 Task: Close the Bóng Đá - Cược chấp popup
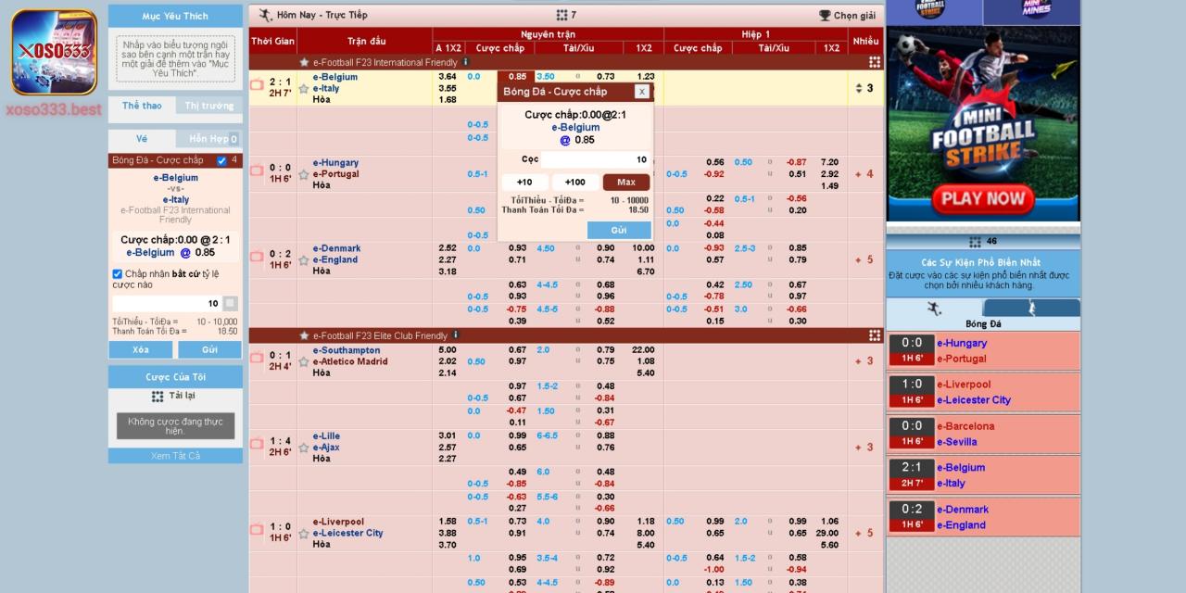pyautogui.click(x=641, y=92)
